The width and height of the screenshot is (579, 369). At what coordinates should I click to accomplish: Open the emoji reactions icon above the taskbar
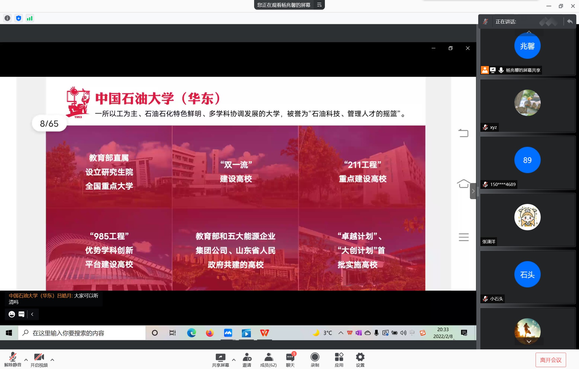coord(11,314)
